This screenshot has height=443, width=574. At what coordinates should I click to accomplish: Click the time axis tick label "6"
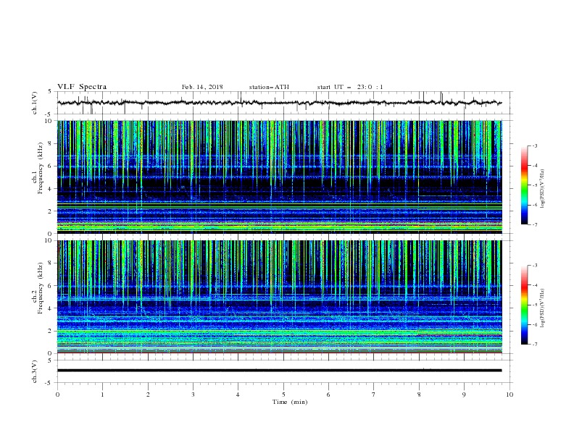click(x=328, y=395)
